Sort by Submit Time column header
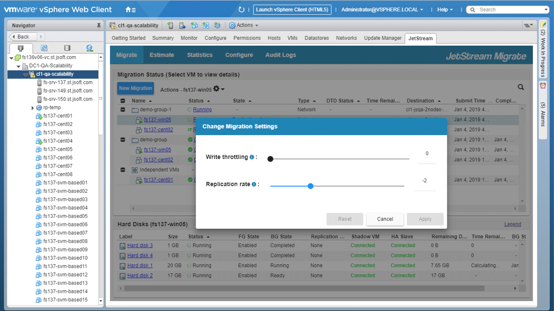 click(x=470, y=101)
